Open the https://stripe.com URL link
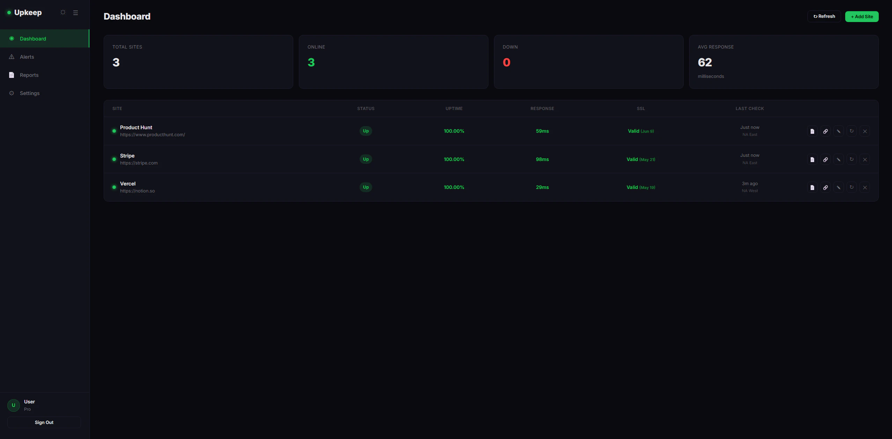 139,163
